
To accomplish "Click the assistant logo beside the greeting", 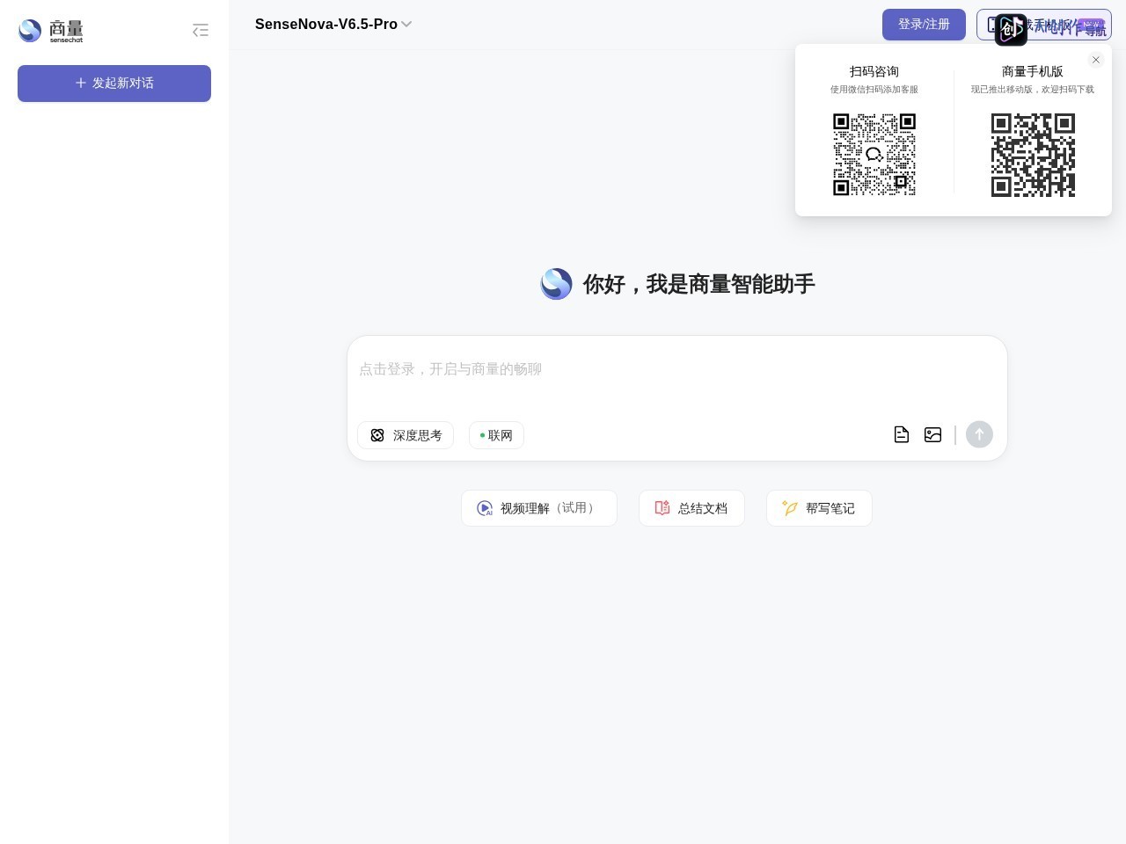I will (x=556, y=284).
